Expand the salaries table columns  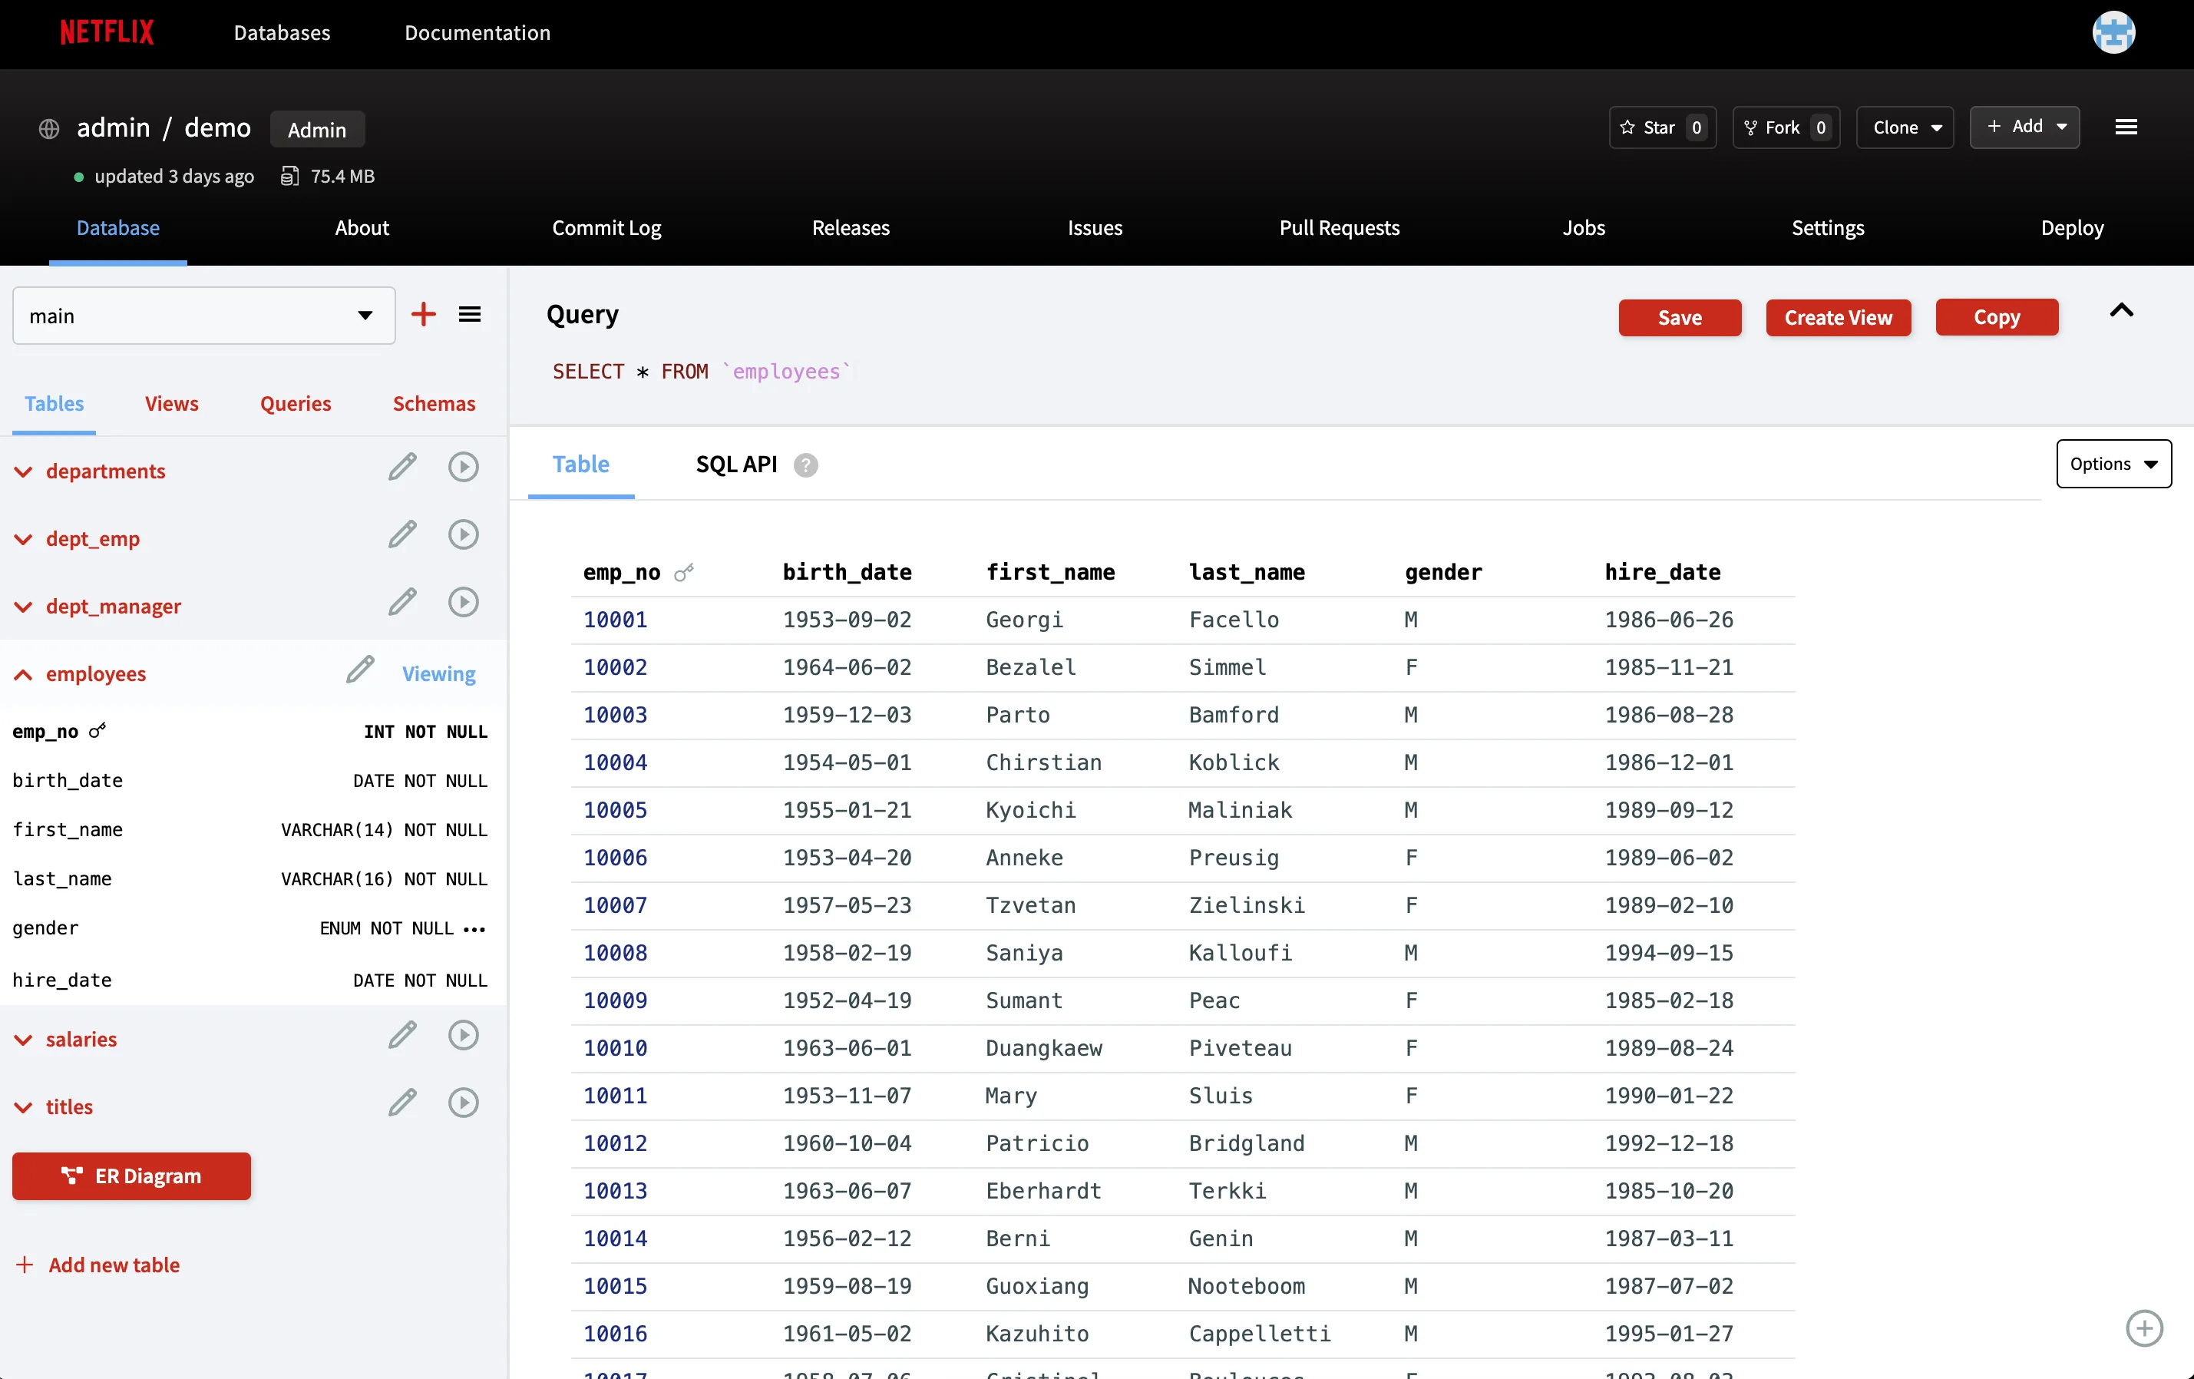(x=21, y=1039)
